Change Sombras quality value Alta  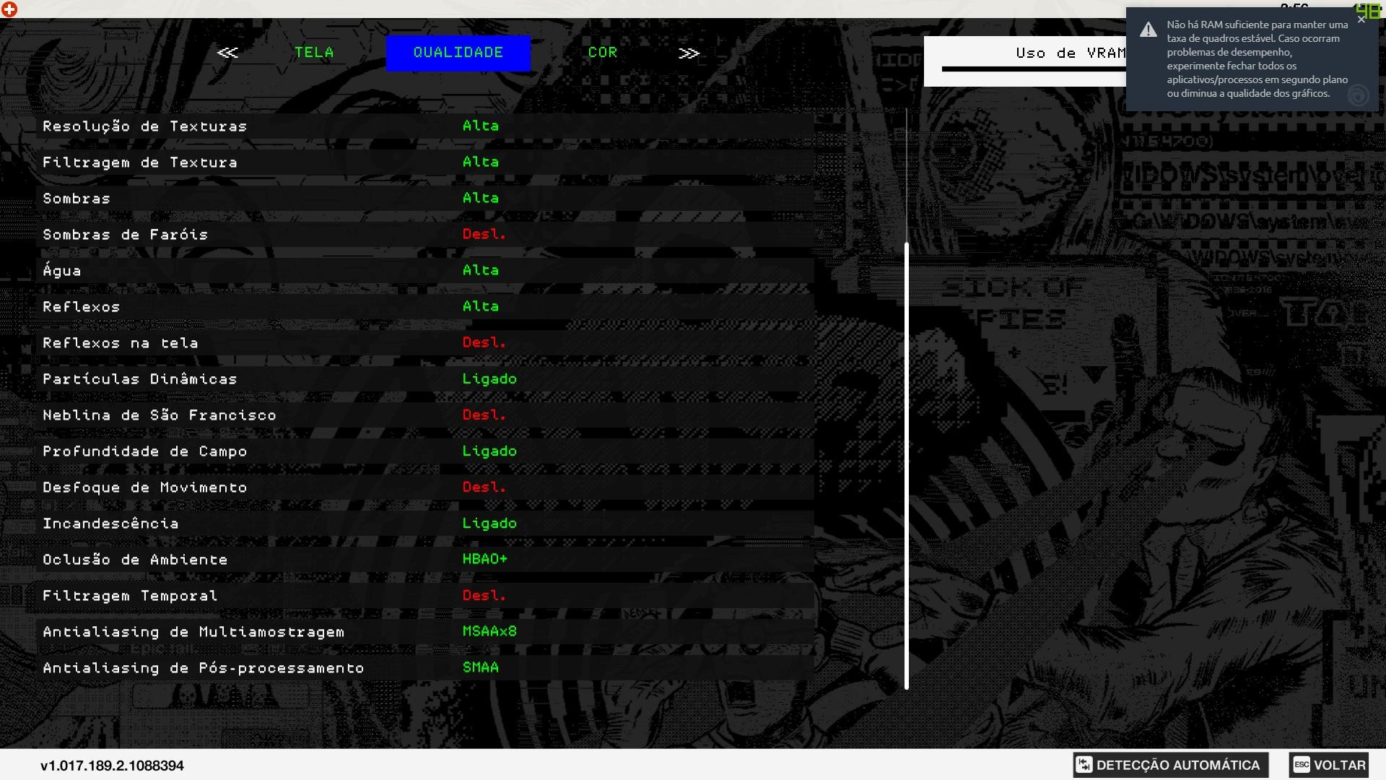point(481,198)
